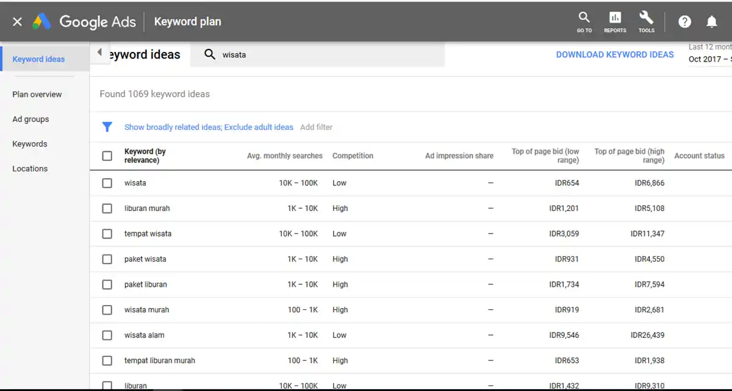This screenshot has width=732, height=391.
Task: Check notifications via the bell icon
Action: click(x=711, y=21)
